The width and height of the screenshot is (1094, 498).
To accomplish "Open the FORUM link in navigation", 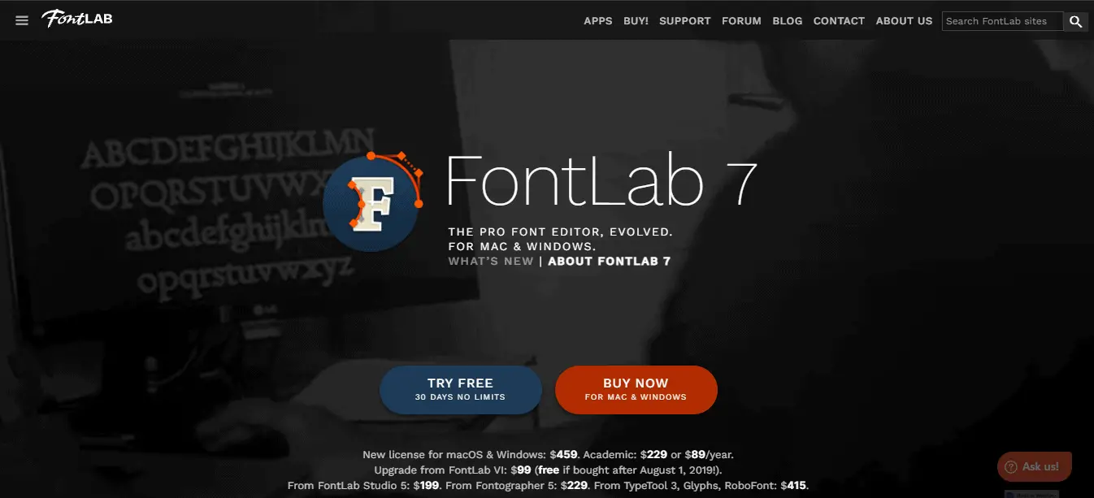I will [x=741, y=21].
